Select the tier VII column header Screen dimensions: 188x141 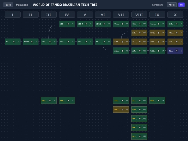click(x=121, y=15)
